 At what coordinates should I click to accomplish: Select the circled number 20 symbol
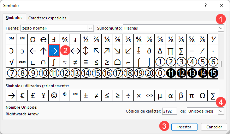click(149, 73)
